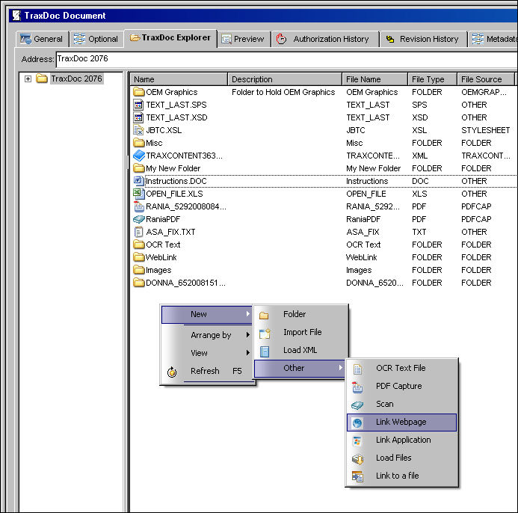Open the New submenu arrow
Viewport: 518px width, 513px height.
247,314
